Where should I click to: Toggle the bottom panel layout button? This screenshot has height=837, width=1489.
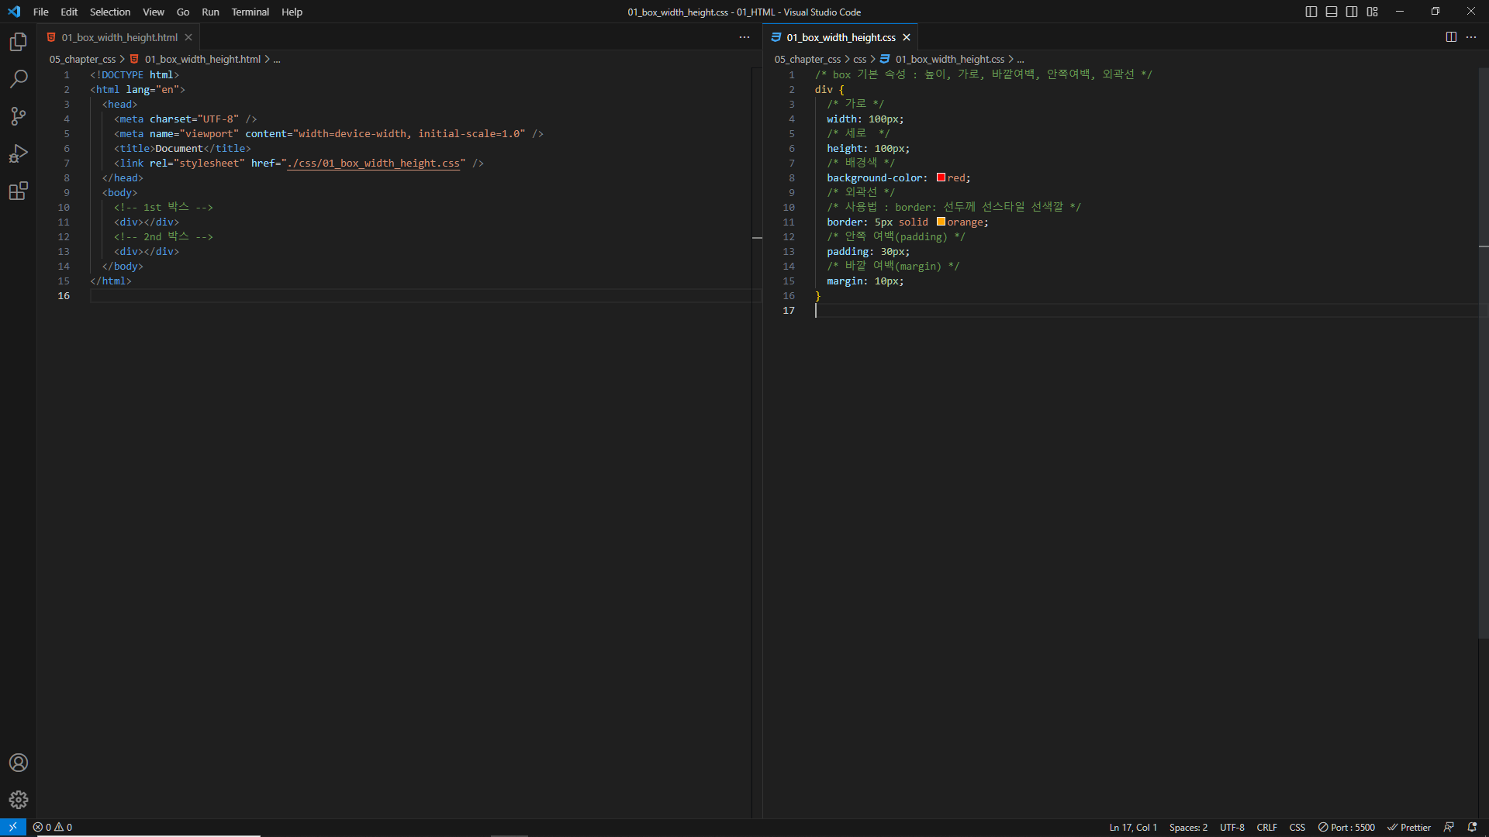[x=1332, y=12]
